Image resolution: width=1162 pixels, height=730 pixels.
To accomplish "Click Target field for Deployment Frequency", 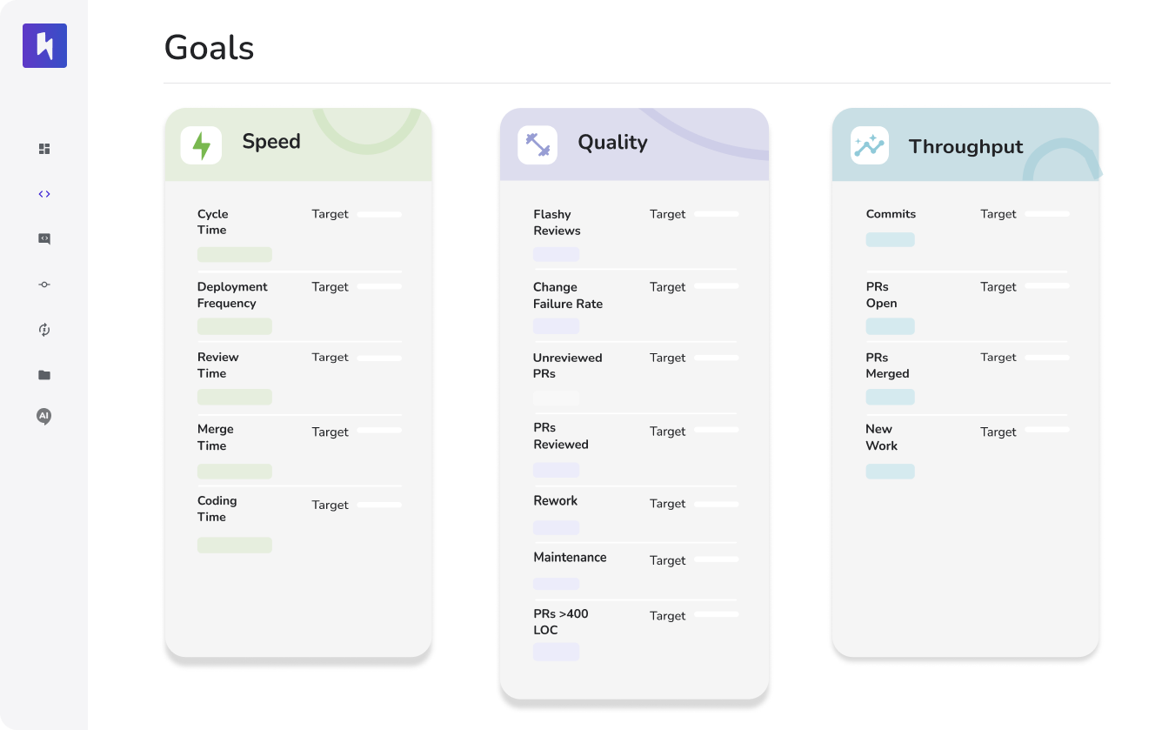I will click(x=379, y=286).
